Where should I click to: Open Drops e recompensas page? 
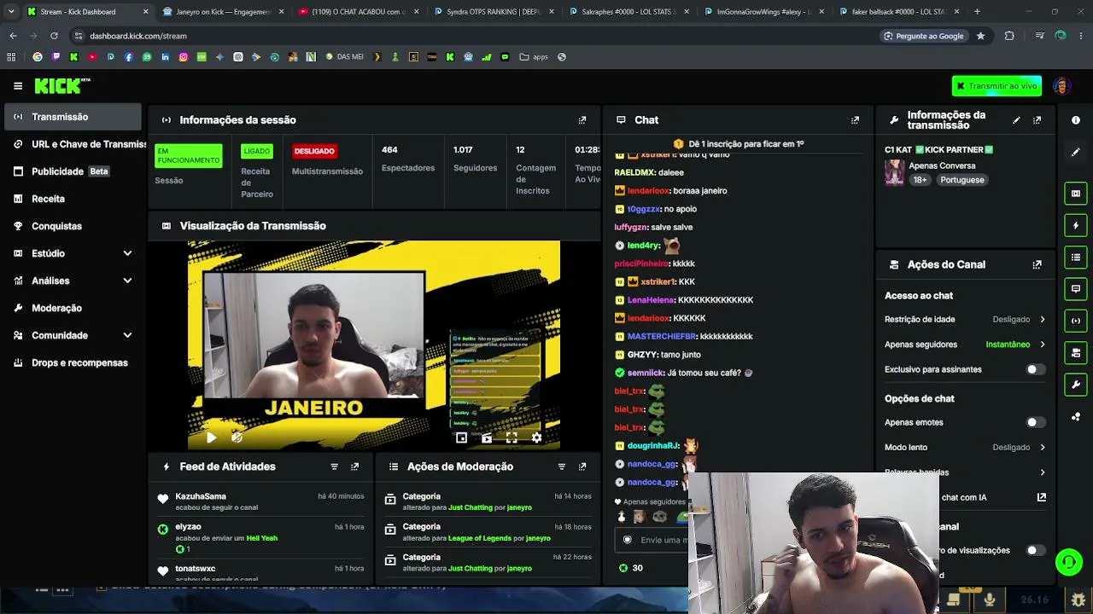tap(73, 362)
